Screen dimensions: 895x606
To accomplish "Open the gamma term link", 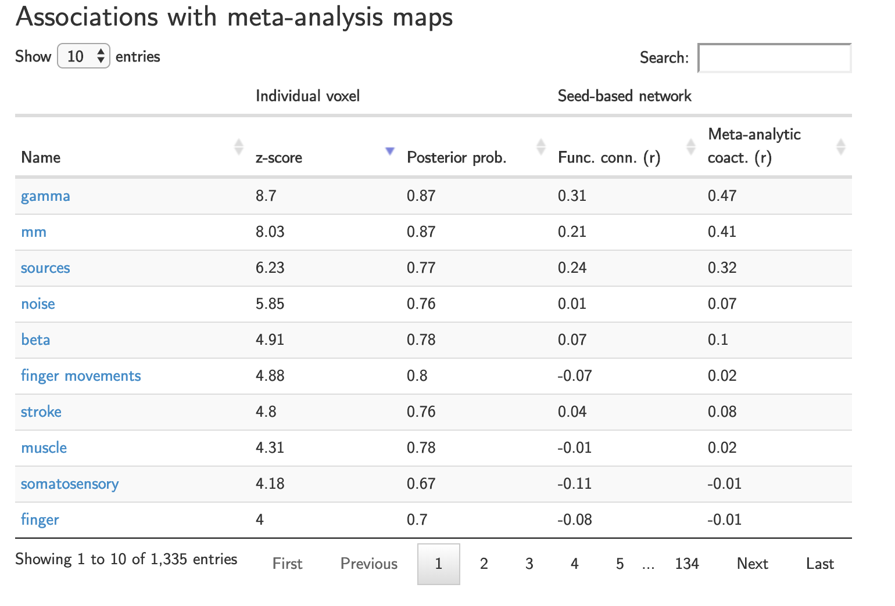I will [x=45, y=196].
